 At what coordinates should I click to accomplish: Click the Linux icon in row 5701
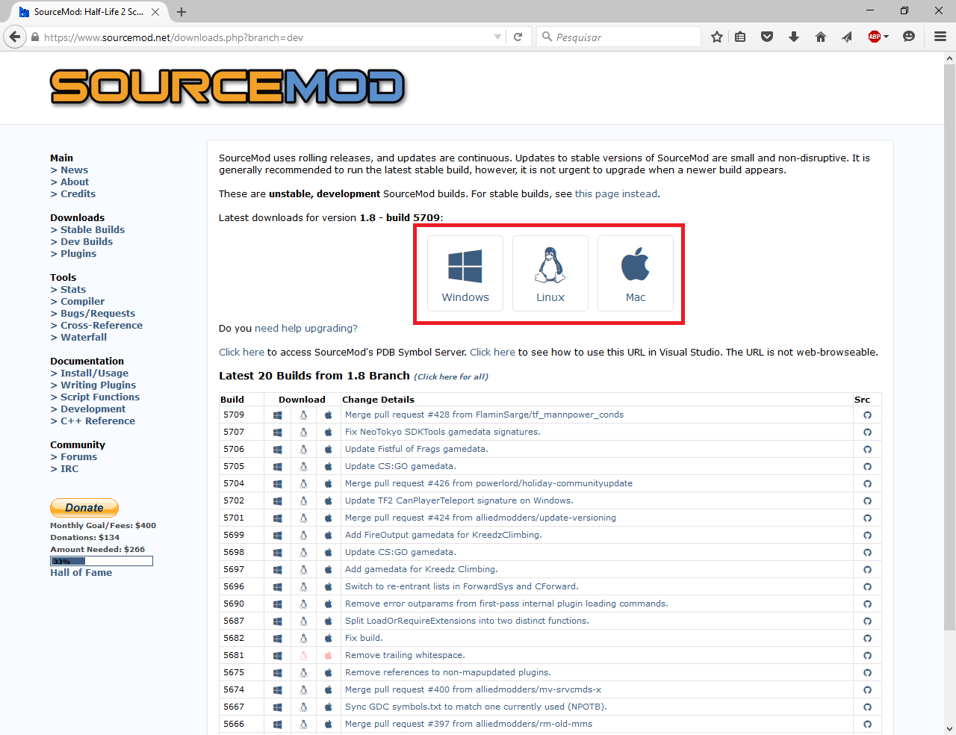(303, 518)
